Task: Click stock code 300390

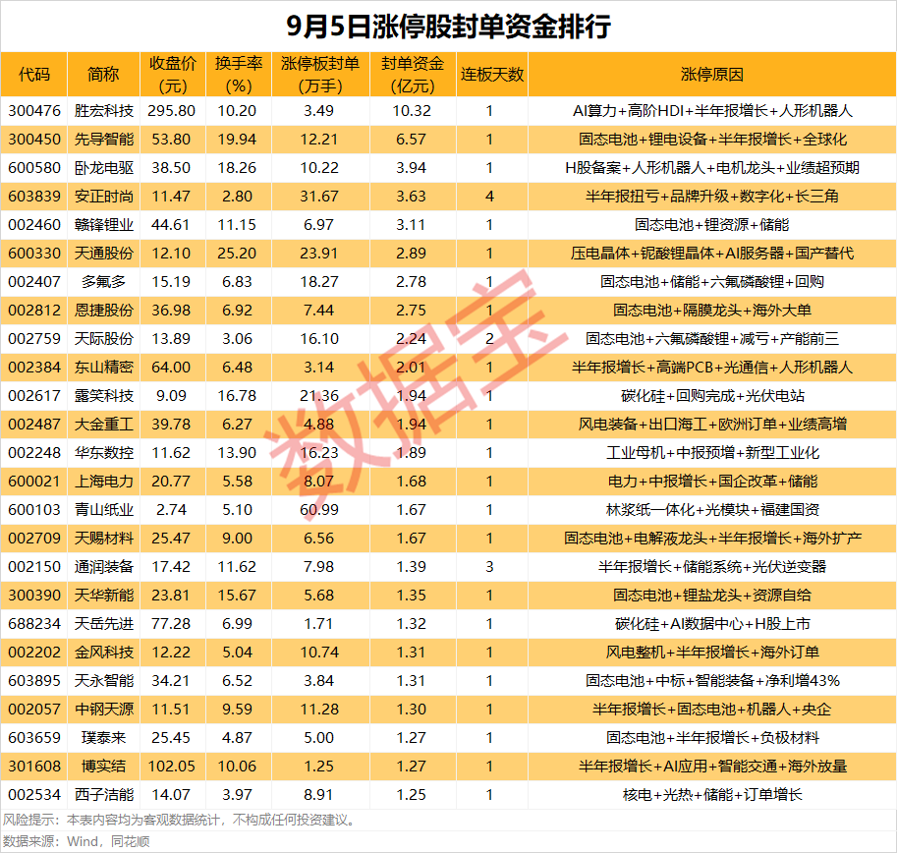Action: click(x=34, y=596)
